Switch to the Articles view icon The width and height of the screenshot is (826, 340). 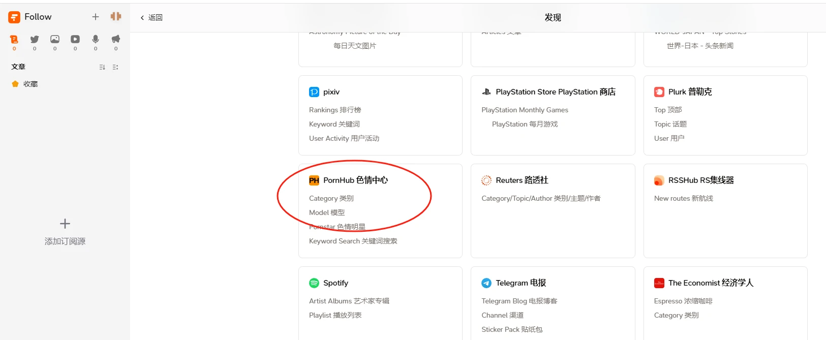14,40
